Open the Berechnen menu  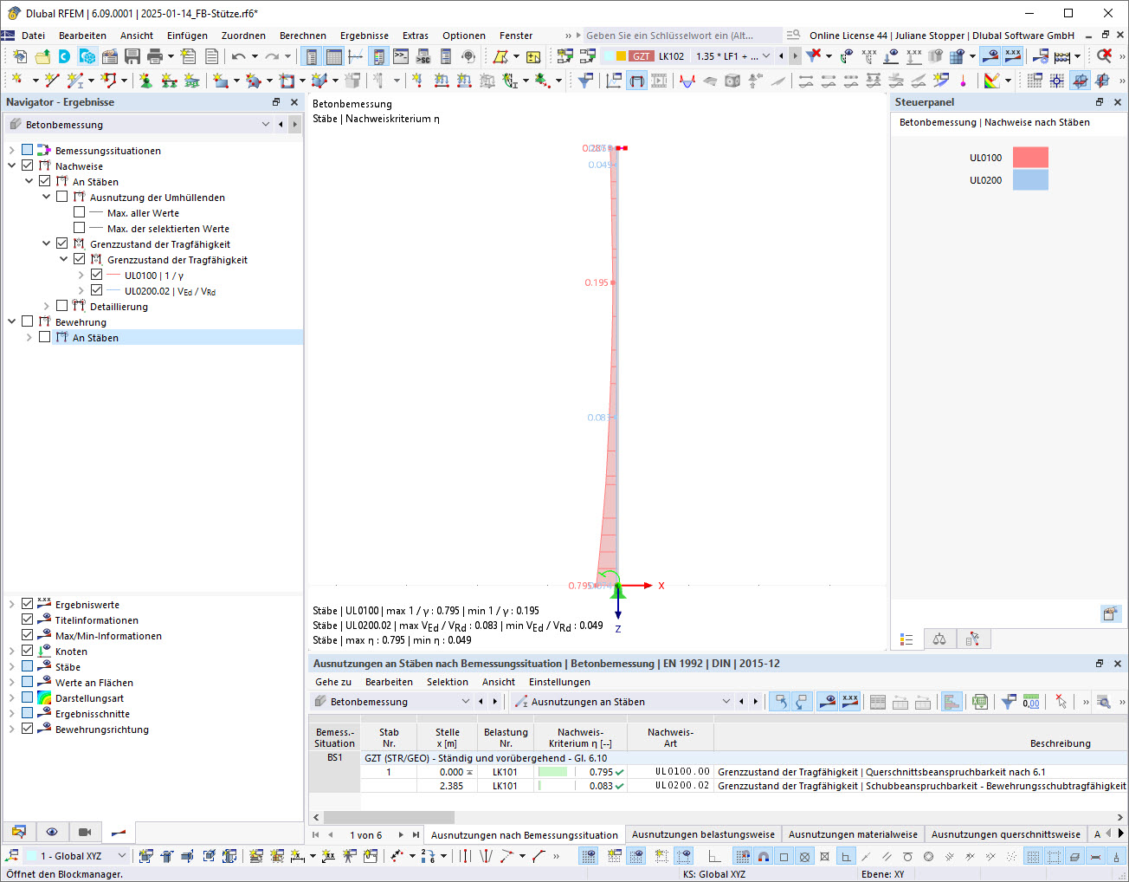coord(303,36)
